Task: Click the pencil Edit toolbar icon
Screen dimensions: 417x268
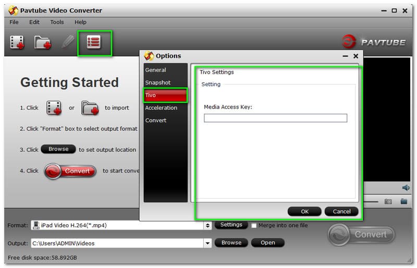Action: tap(68, 42)
